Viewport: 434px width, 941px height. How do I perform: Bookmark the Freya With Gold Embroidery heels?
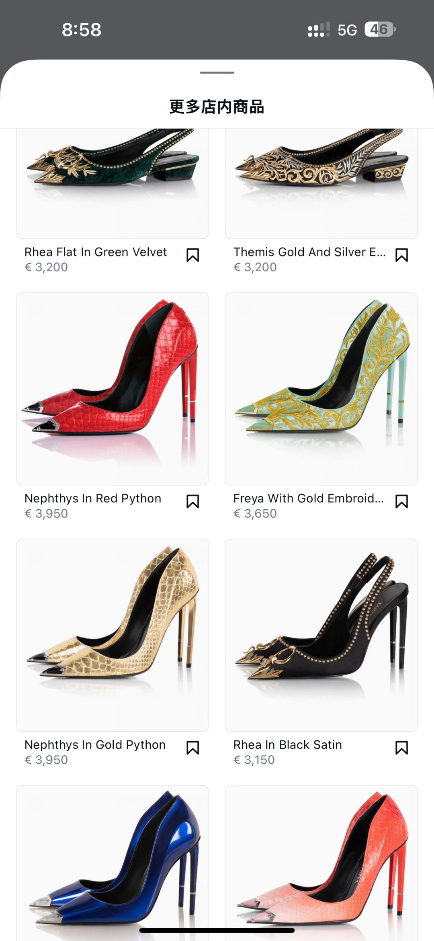pyautogui.click(x=402, y=502)
